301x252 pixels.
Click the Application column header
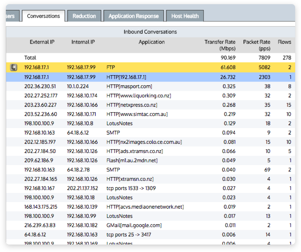point(151,42)
